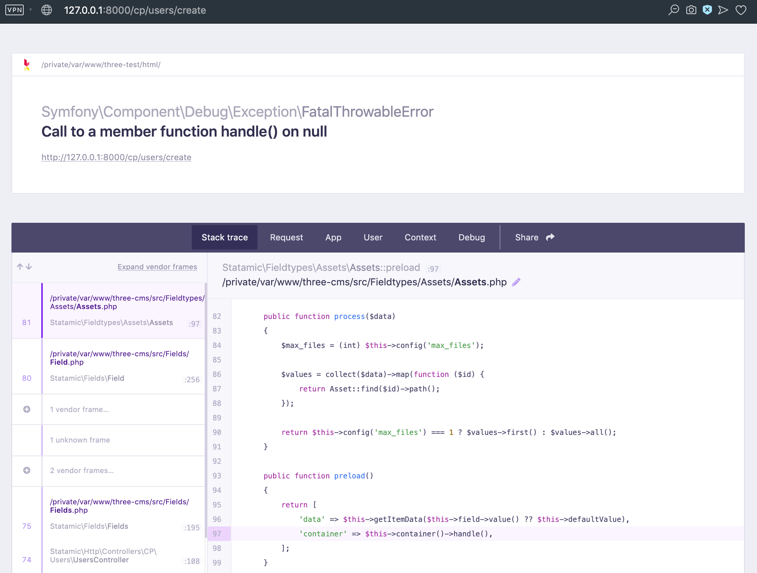Open the ad blocker shield icon
The width and height of the screenshot is (757, 573).
pos(707,10)
